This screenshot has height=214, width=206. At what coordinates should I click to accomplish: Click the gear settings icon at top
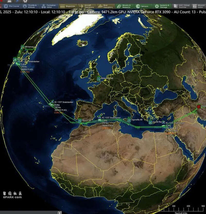(x=25, y=1)
